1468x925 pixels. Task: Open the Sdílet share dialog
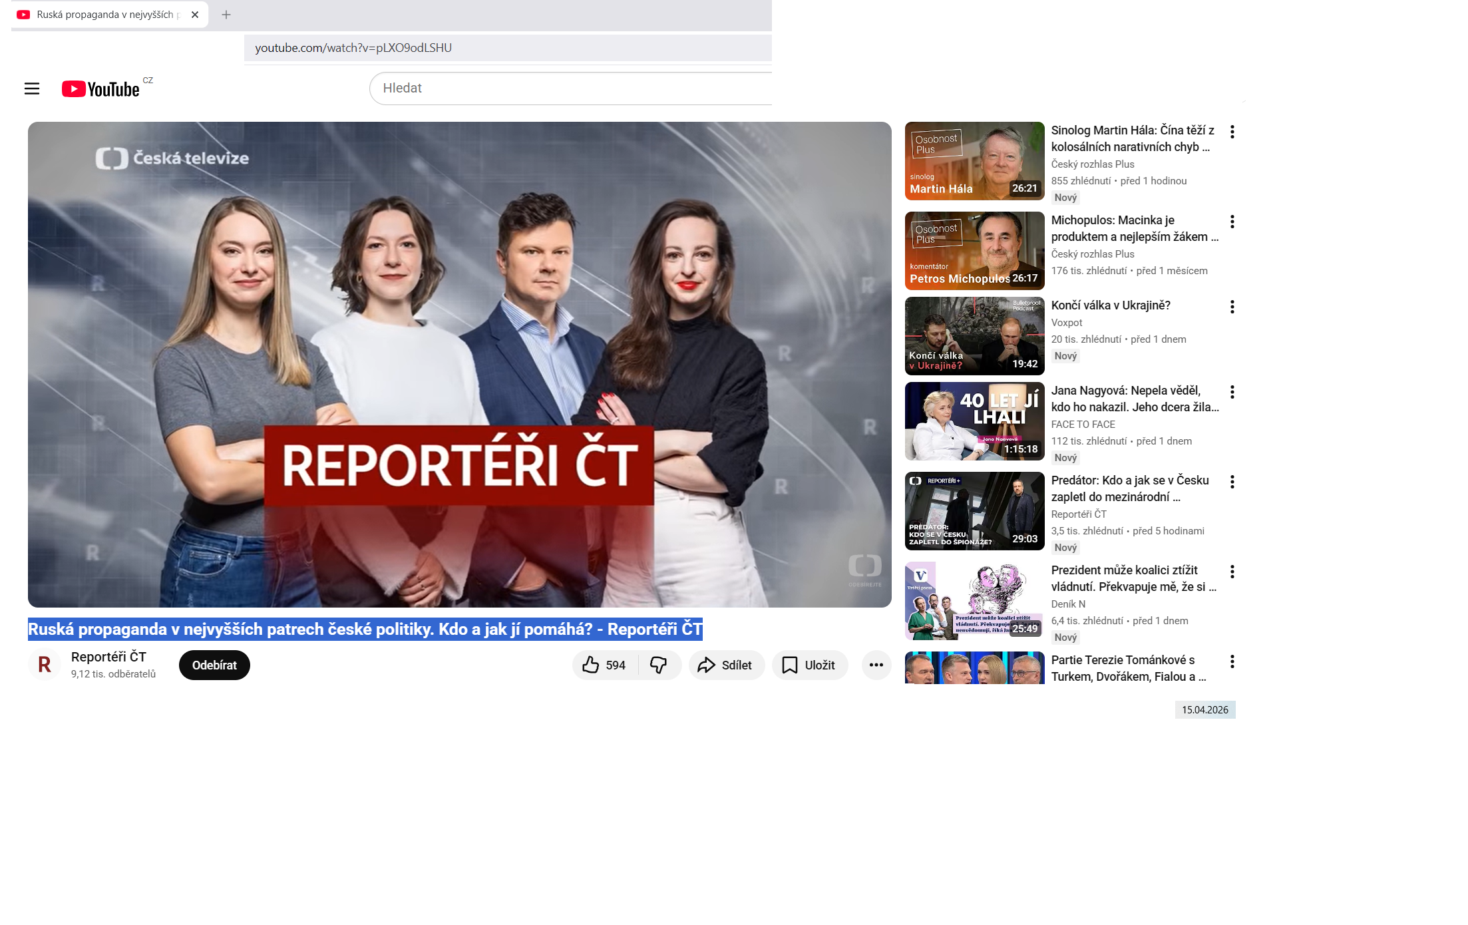[726, 665]
